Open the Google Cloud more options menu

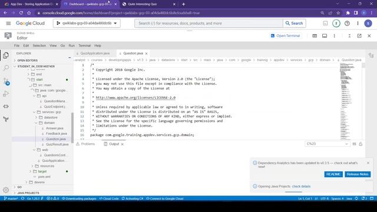[x=358, y=24]
